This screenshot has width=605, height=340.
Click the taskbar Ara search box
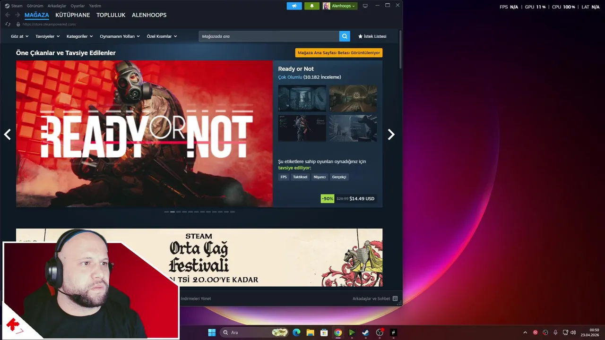(255, 332)
